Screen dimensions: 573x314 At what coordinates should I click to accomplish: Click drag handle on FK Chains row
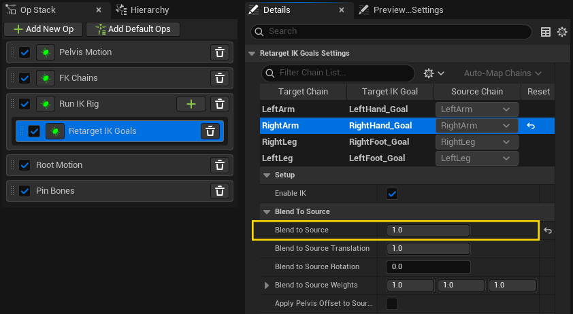12,78
